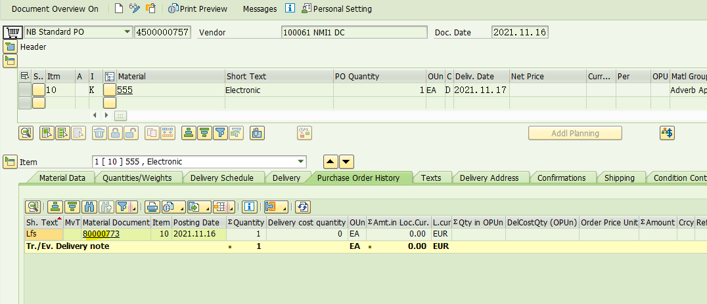Click the status button in item 10 row
This screenshot has height=304, width=707.
39,90
